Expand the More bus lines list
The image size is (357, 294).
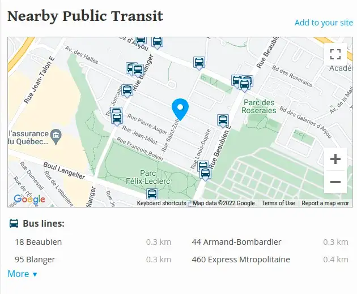pos(22,274)
